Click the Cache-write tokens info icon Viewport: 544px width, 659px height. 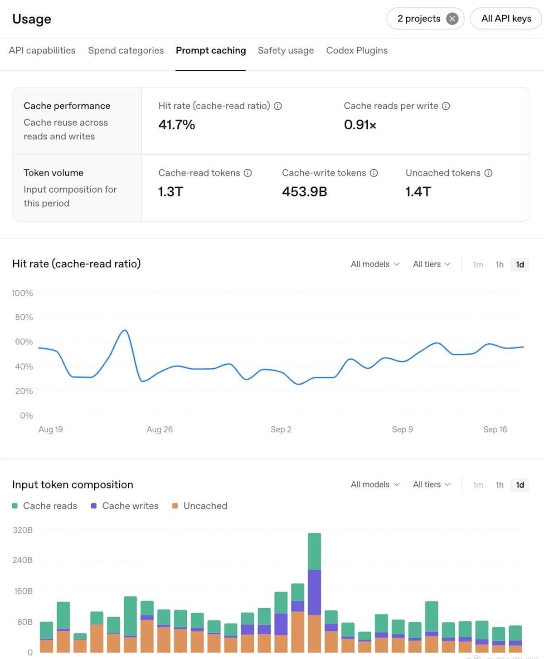click(374, 173)
